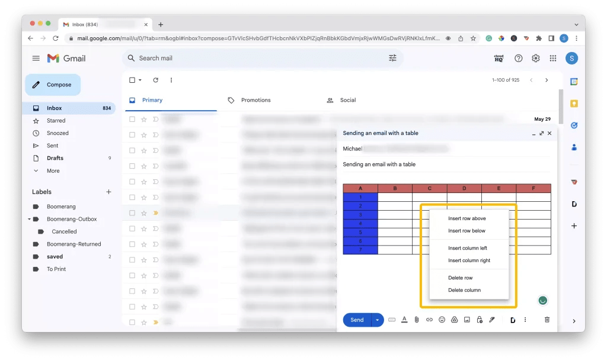Enable confidential mode for the email
Image resolution: width=607 pixels, height=361 pixels.
pyautogui.click(x=479, y=320)
